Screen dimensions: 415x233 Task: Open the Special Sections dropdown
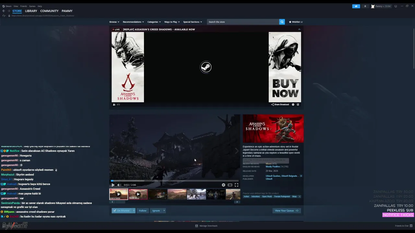click(193, 22)
